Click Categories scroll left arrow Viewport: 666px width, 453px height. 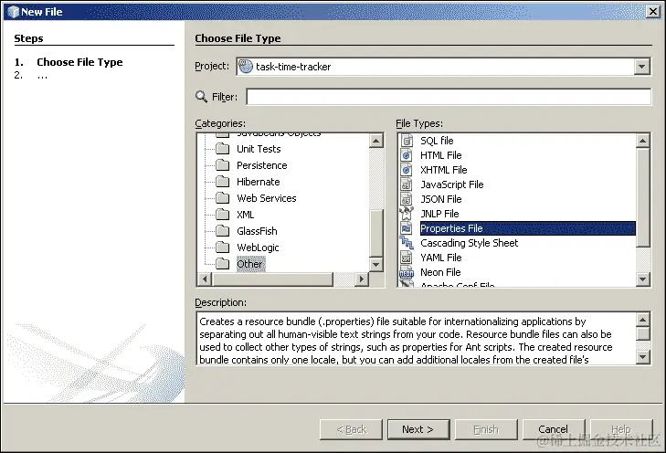click(x=205, y=279)
